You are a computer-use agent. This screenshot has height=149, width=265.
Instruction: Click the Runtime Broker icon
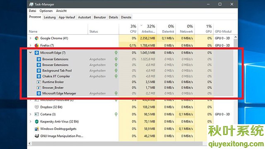pyautogui.click(x=39, y=82)
